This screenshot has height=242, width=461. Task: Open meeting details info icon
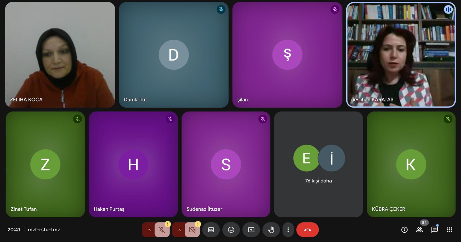(405, 230)
